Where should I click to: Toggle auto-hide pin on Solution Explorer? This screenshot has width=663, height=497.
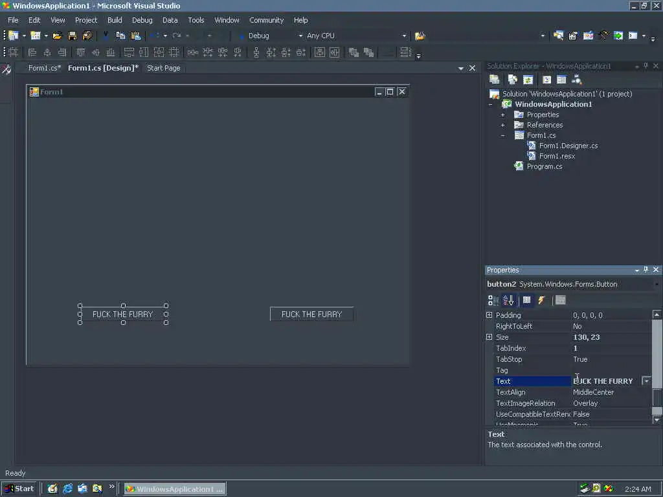click(646, 66)
